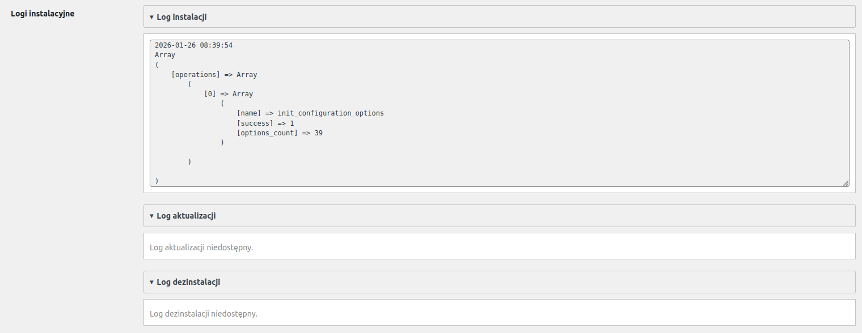Click the first "Array" line below timestamp
862x333 pixels.
click(165, 55)
